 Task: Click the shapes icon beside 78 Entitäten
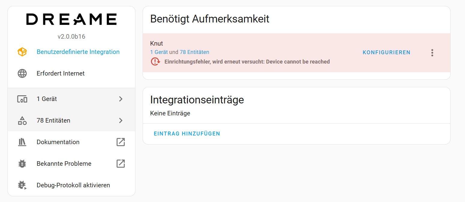pos(22,120)
